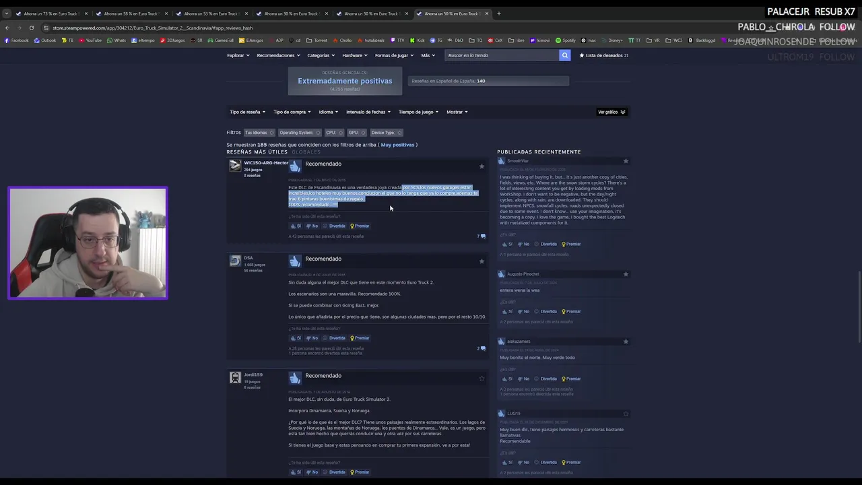The height and width of the screenshot is (485, 862).
Task: Star alakazamers' recent review
Action: 626,342
